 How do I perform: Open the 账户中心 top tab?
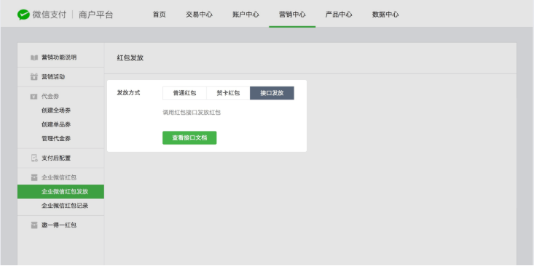pos(246,15)
